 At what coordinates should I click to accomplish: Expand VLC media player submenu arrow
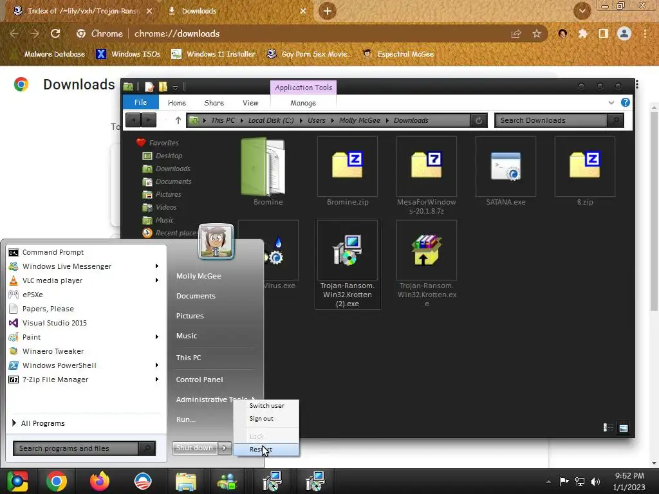157,280
